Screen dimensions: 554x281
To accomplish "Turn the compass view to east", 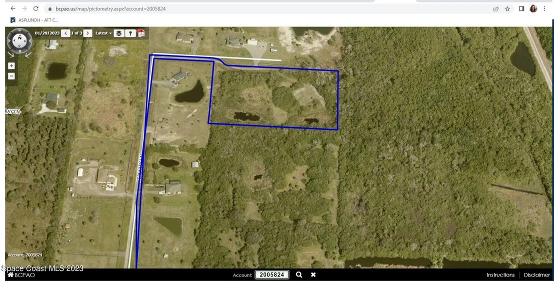I will point(29,41).
